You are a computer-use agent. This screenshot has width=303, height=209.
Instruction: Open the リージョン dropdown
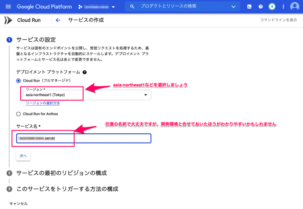87,95
